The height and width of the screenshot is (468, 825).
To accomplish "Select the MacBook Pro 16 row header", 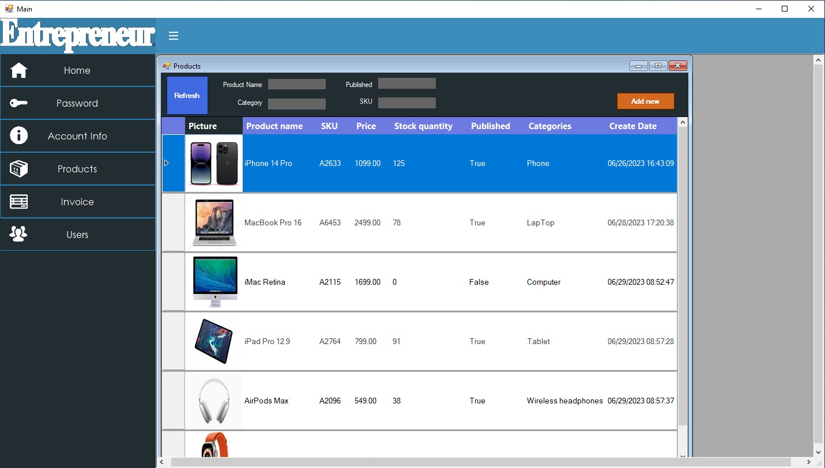I will (173, 222).
